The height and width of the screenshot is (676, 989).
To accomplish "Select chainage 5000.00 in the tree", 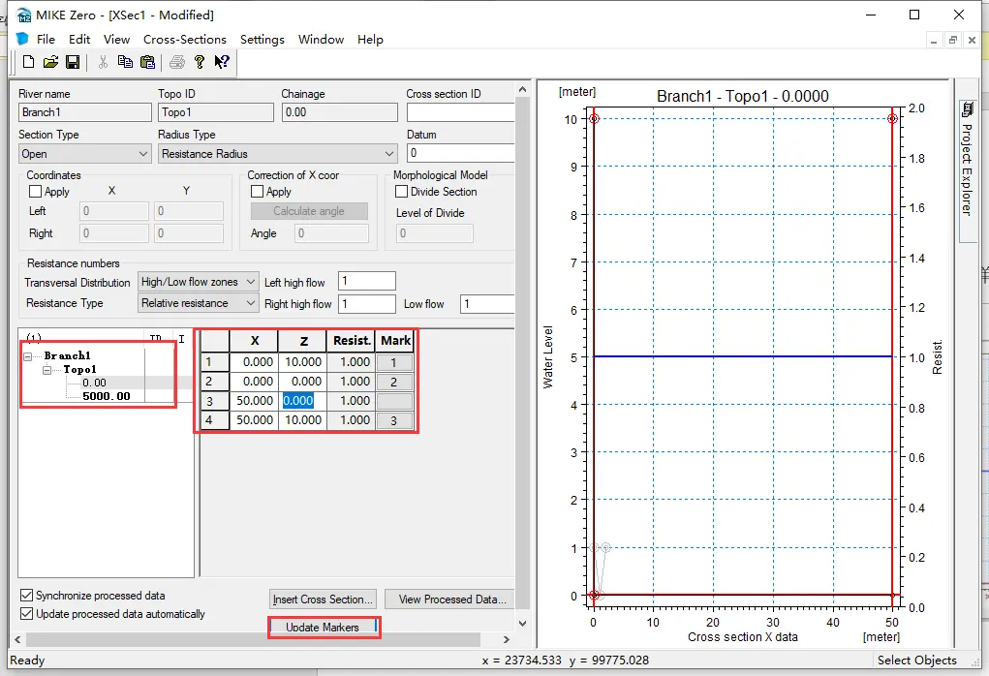I will (x=106, y=396).
